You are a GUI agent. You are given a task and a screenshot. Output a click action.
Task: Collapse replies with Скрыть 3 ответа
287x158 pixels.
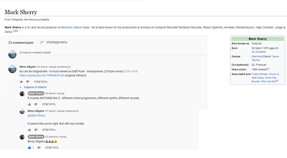33,87
